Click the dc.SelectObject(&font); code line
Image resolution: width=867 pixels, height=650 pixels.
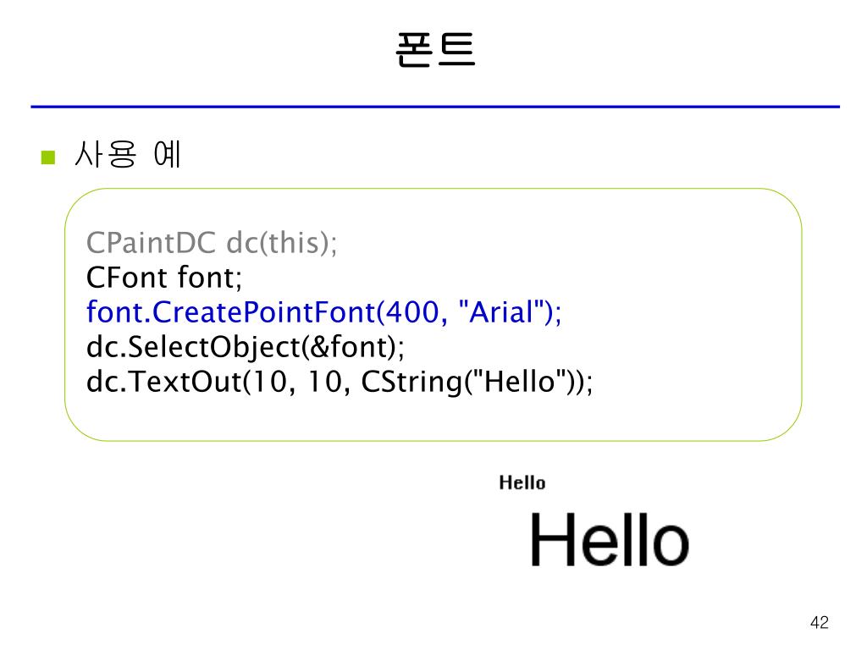click(246, 347)
